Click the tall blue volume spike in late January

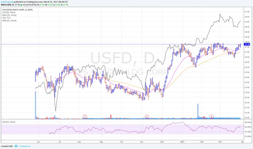click(x=198, y=111)
